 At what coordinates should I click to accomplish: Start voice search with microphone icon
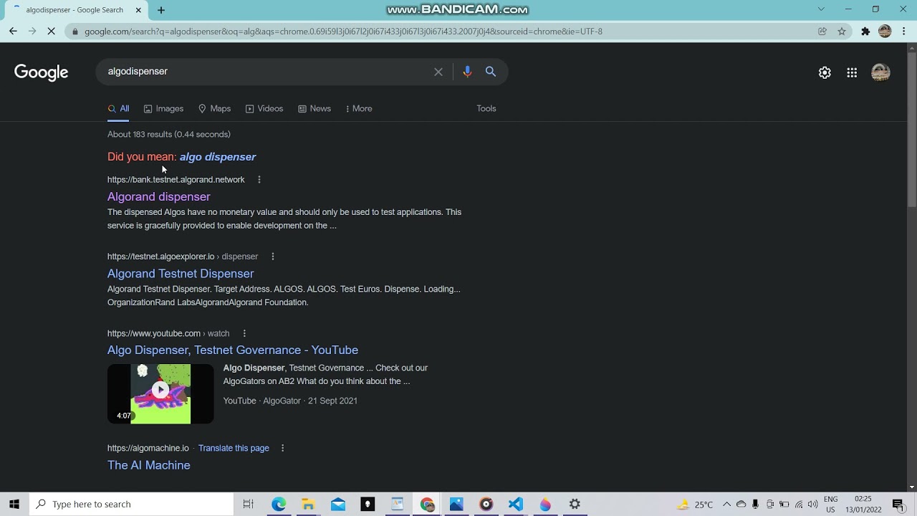pos(467,72)
